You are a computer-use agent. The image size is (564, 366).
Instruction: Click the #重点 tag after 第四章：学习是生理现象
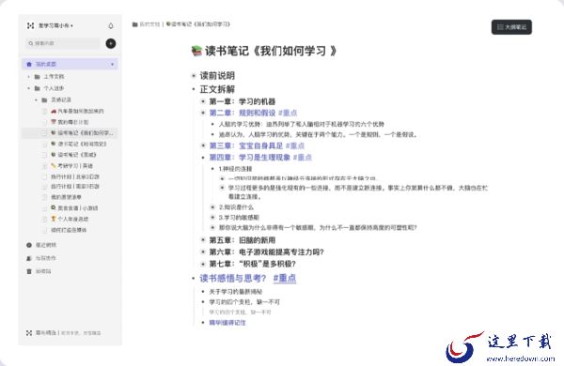(x=302, y=158)
